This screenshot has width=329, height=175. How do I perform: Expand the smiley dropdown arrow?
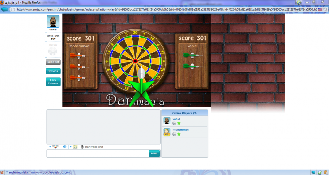tap(71, 147)
